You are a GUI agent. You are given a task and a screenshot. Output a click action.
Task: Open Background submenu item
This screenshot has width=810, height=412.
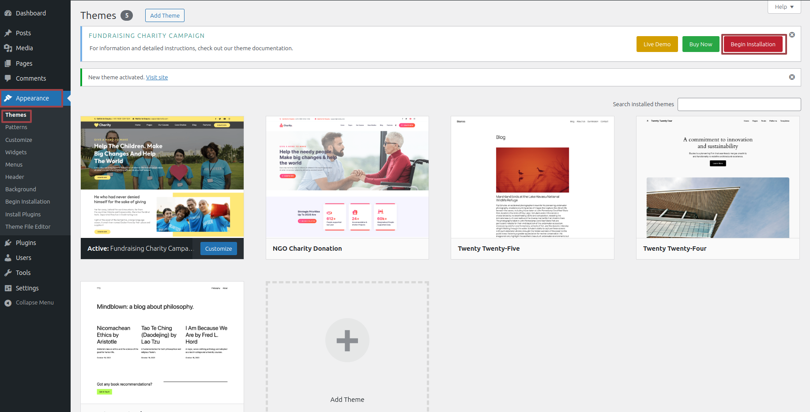(21, 189)
